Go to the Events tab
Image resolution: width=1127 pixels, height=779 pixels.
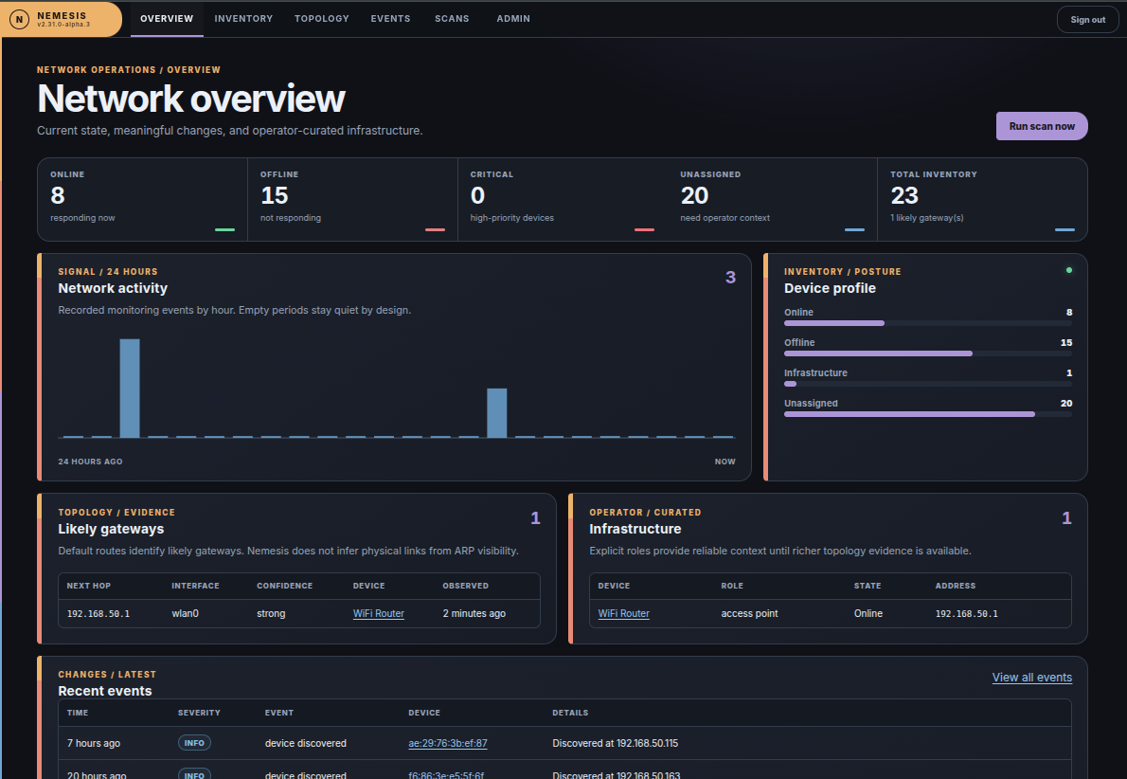point(390,19)
